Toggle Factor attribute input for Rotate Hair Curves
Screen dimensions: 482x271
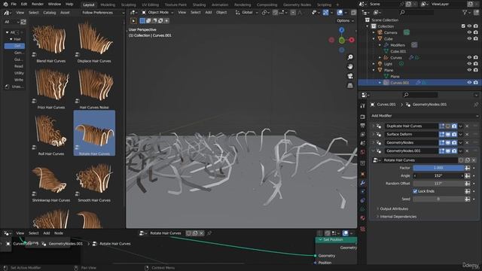tap(467, 168)
